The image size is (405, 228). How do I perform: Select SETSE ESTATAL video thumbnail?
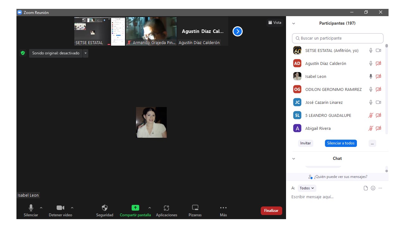(100, 31)
